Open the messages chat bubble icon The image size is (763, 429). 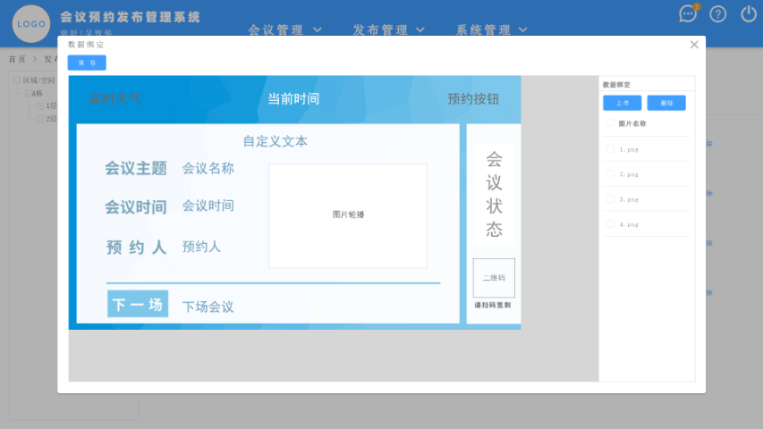[x=688, y=13]
